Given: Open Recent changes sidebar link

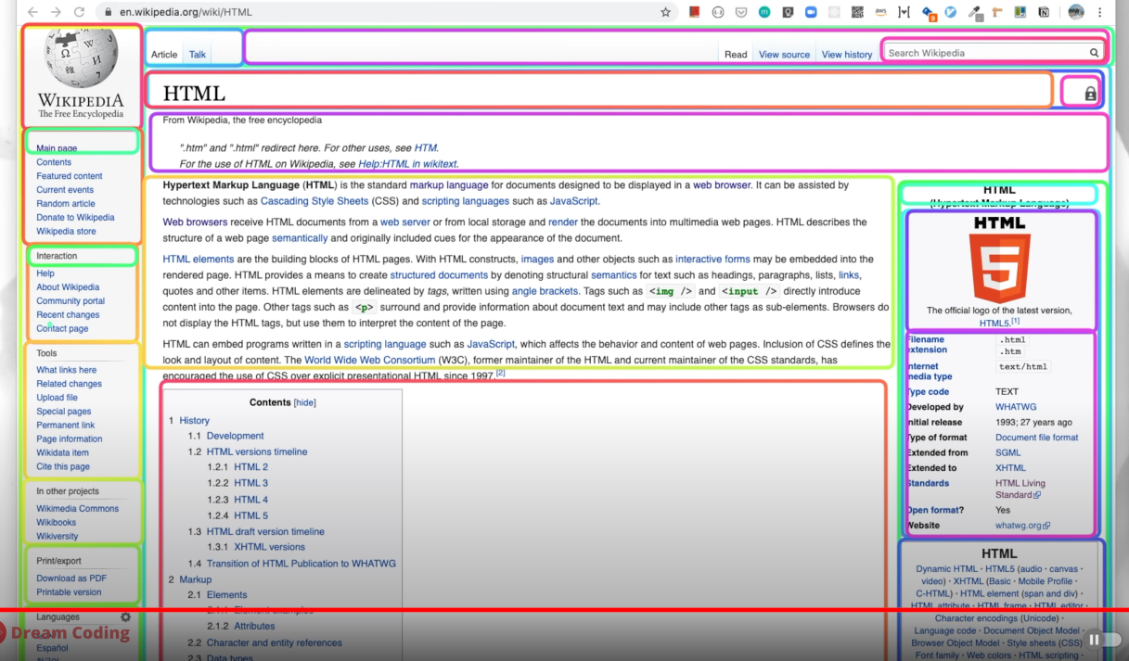Looking at the screenshot, I should tap(68, 315).
